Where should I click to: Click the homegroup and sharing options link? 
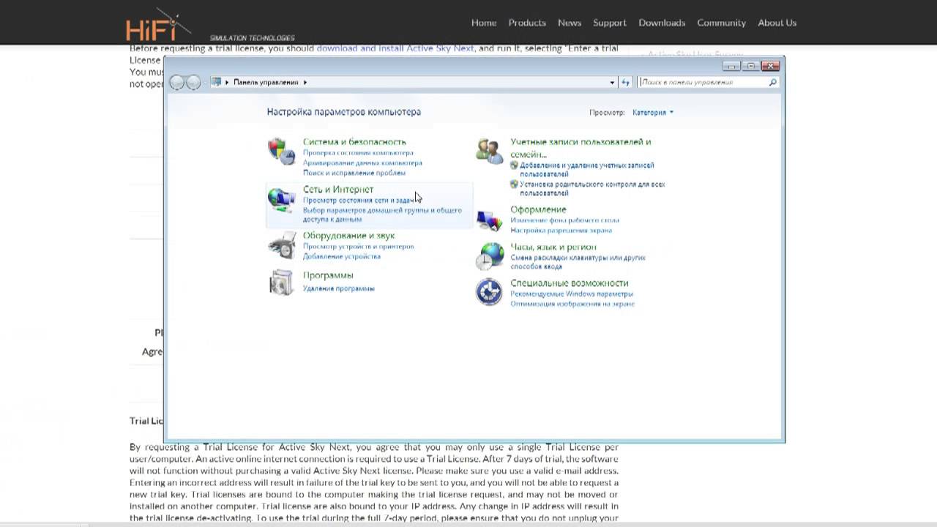tap(382, 214)
